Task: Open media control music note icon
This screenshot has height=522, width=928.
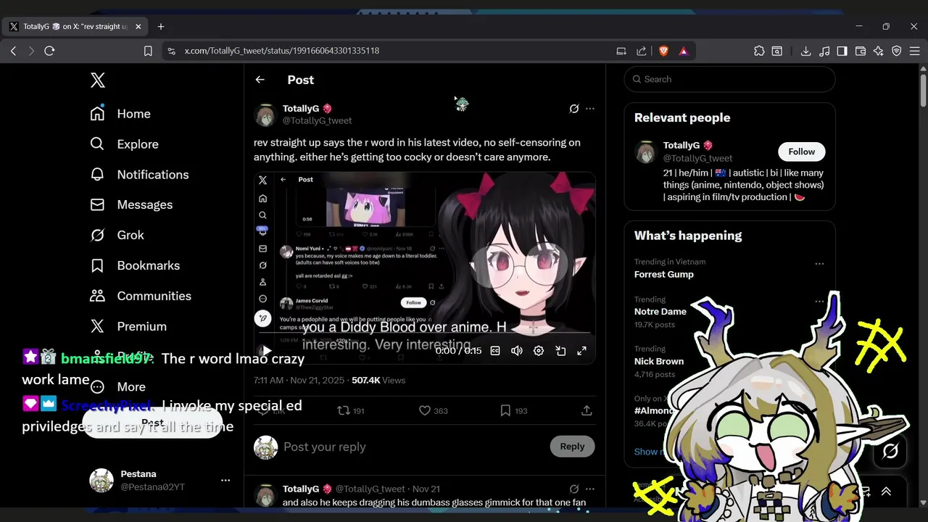Action: pyautogui.click(x=824, y=51)
